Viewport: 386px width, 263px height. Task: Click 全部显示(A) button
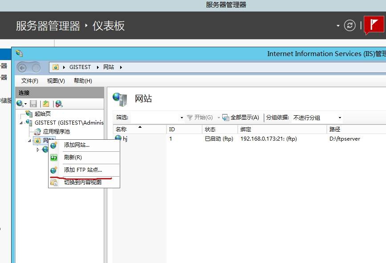(x=240, y=117)
